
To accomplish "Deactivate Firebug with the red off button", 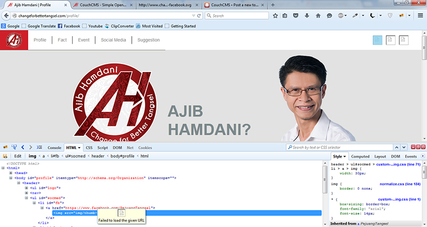I will click(x=423, y=147).
